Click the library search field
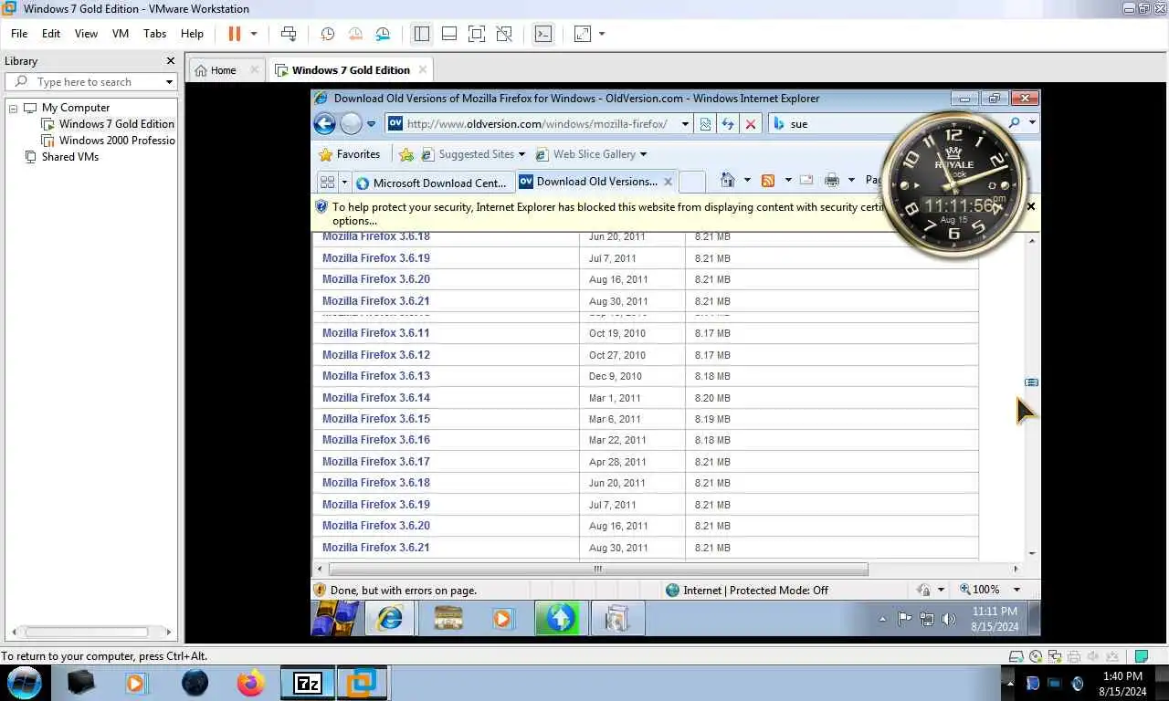The width and height of the screenshot is (1169, 701). coord(90,82)
